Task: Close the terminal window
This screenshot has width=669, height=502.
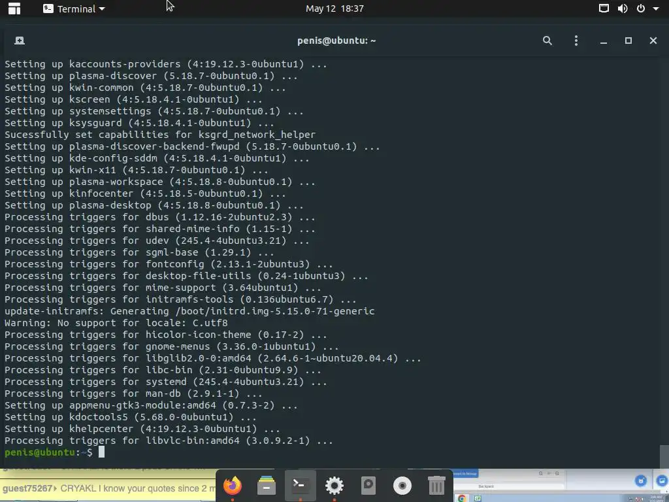Action: [653, 41]
